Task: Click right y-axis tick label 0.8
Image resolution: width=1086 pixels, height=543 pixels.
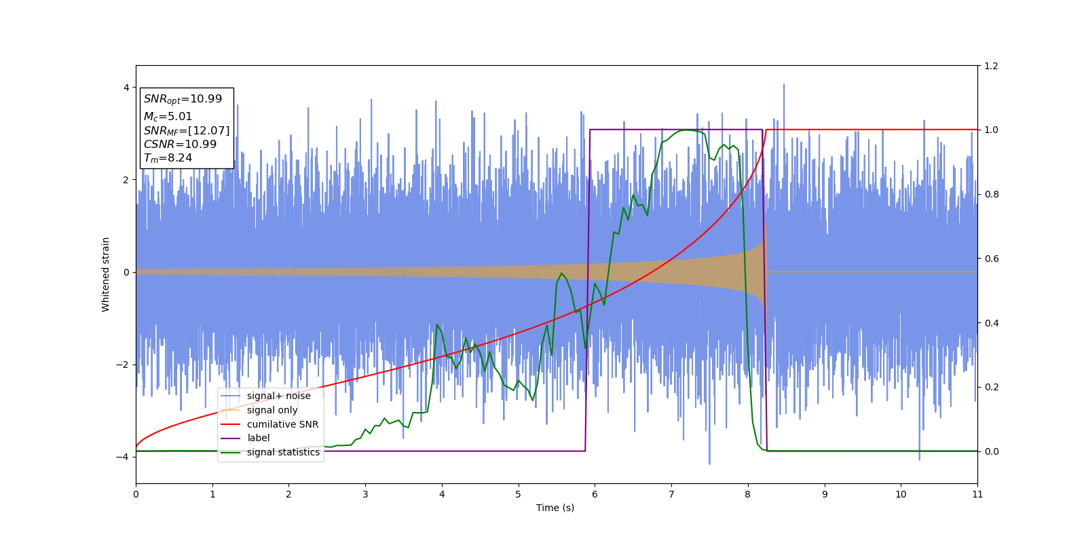Action: 991,194
